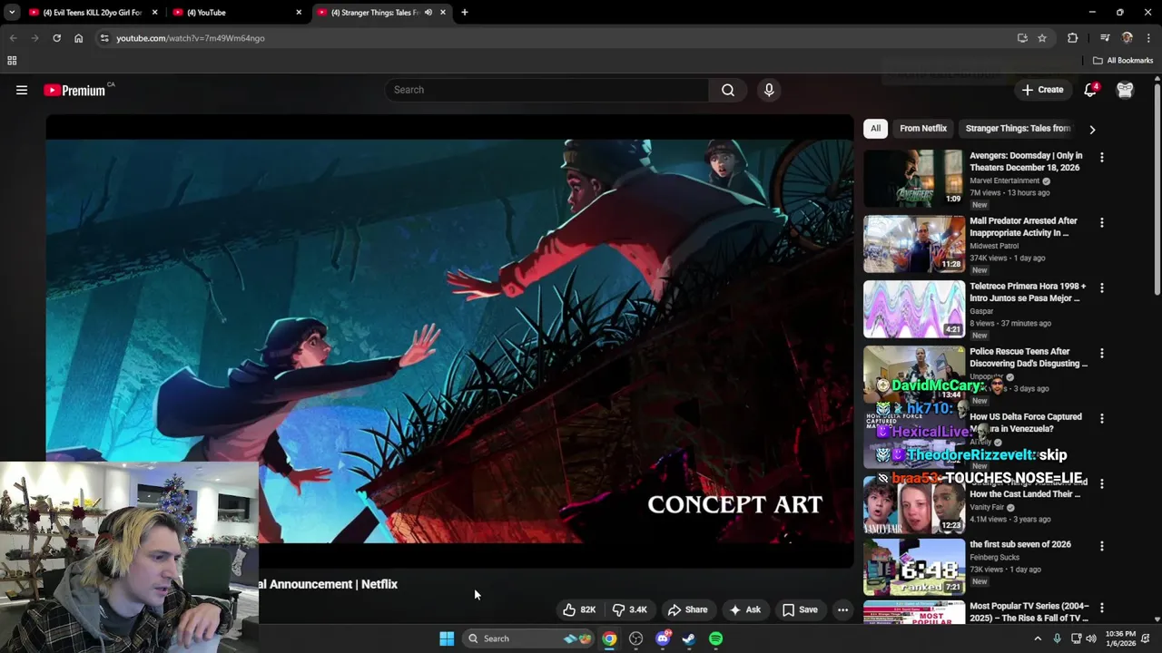View site information icon in address bar
Screen dimensions: 1162x653
click(x=104, y=38)
